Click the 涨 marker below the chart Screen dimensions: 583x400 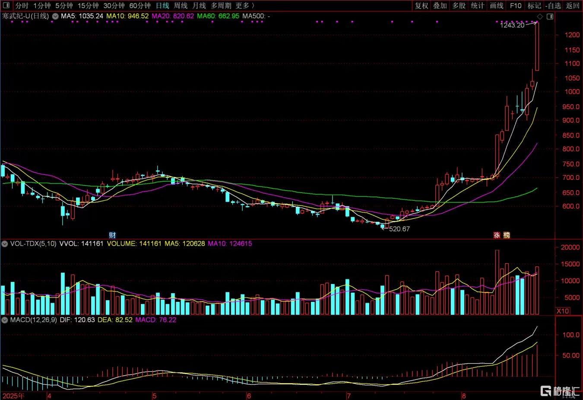click(x=497, y=235)
